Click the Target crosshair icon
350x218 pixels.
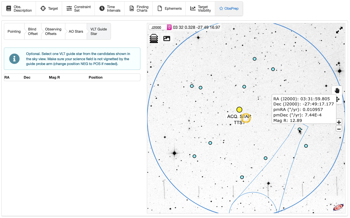coord(43,8)
